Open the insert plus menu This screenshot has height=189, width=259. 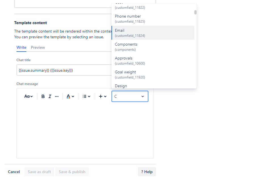[x=102, y=96]
